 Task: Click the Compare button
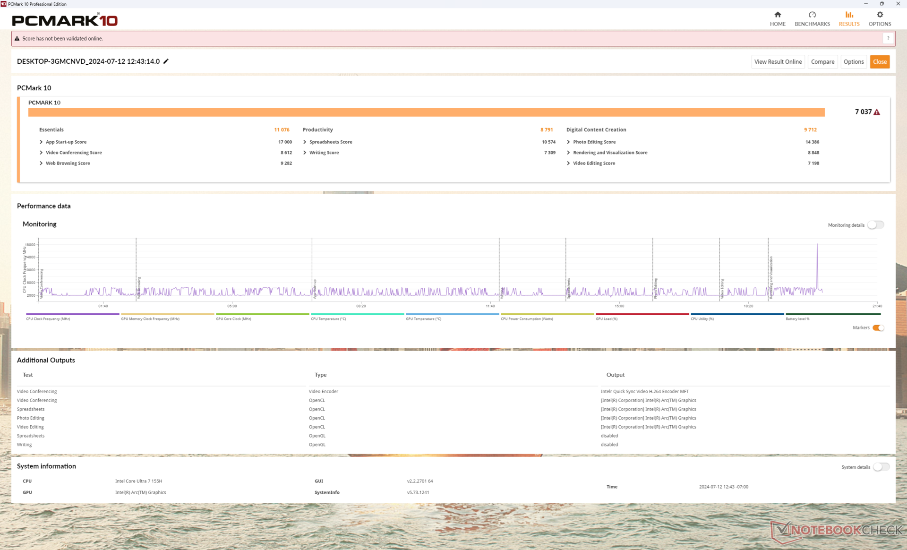tap(822, 62)
